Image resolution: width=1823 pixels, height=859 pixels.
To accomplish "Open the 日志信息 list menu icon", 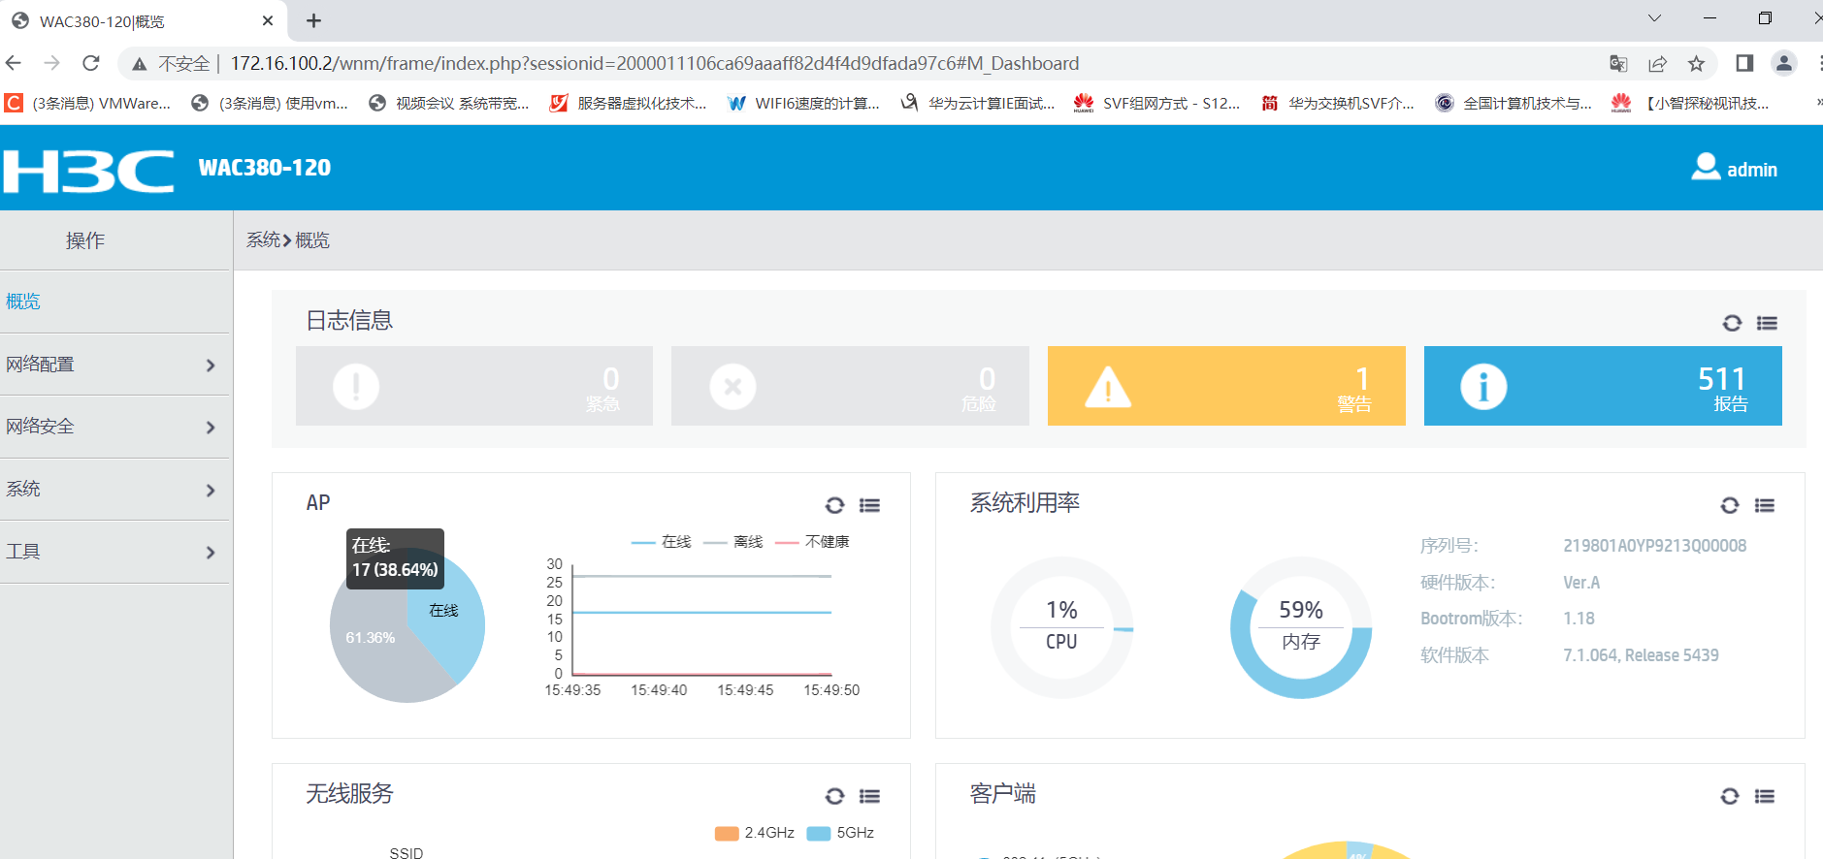I will coord(1767,323).
